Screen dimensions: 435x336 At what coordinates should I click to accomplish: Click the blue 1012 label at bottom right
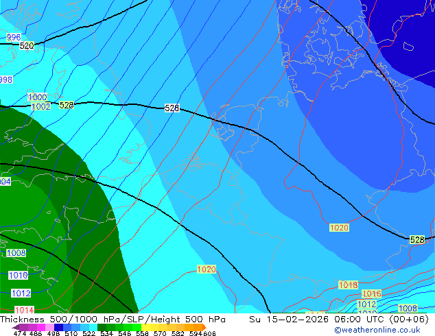(367, 304)
